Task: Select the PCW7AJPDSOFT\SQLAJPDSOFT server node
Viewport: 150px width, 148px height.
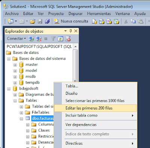Action: click(x=39, y=46)
